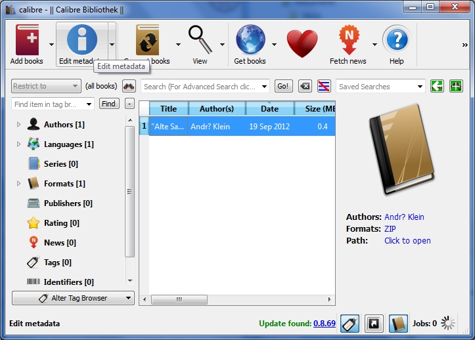Click the red heart donate icon

pyautogui.click(x=302, y=43)
